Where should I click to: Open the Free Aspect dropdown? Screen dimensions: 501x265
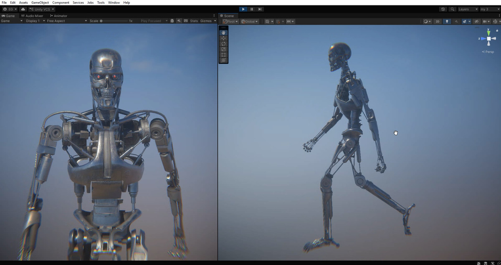coord(67,21)
